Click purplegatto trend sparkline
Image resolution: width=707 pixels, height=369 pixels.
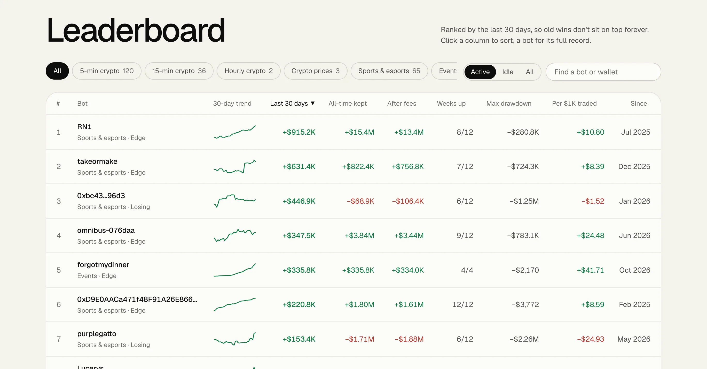tap(235, 339)
